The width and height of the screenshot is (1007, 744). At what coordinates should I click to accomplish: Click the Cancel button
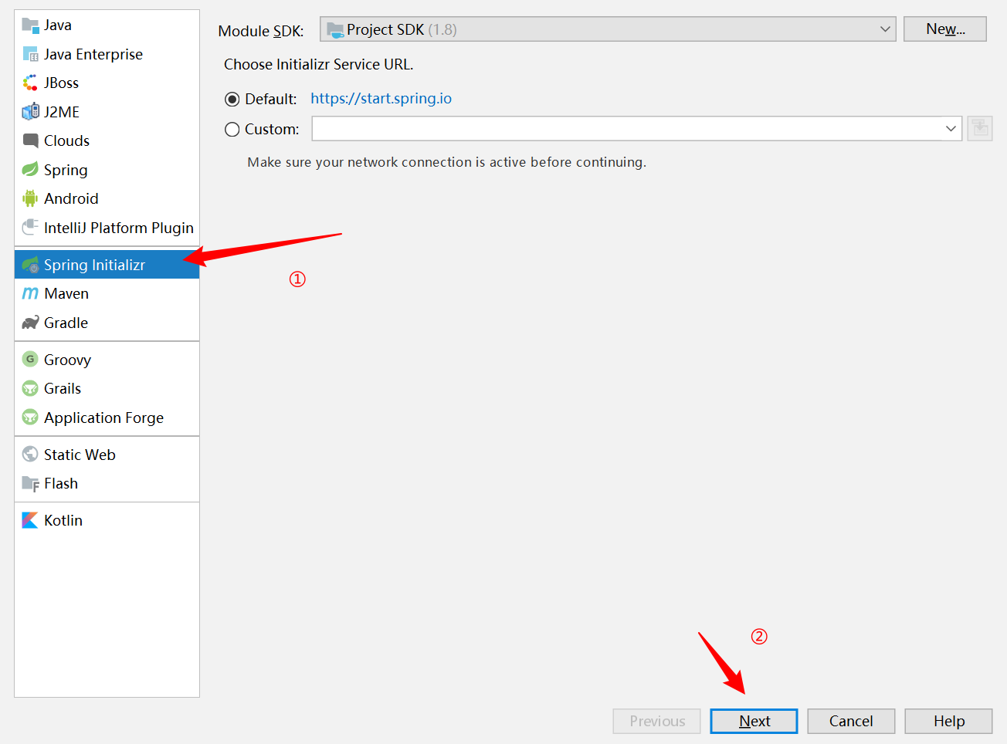(x=851, y=721)
